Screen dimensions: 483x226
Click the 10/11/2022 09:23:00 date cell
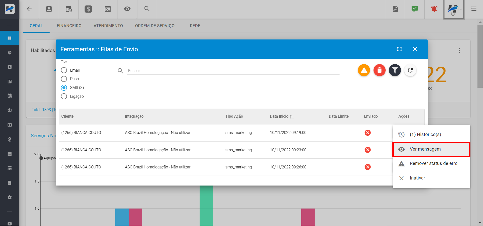288,150
